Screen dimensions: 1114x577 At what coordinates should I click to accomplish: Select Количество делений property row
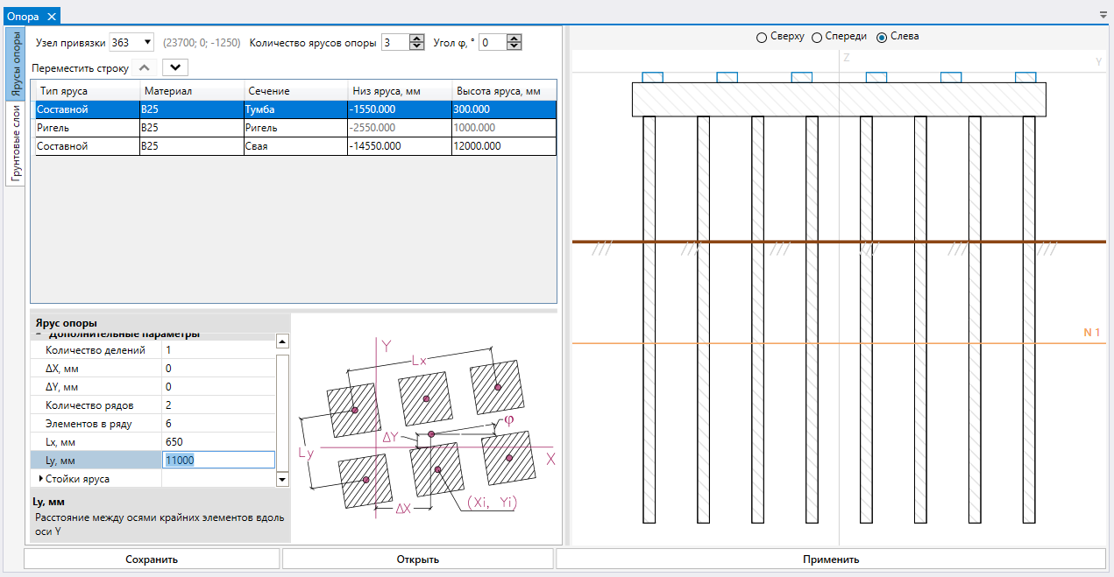pyautogui.click(x=153, y=350)
